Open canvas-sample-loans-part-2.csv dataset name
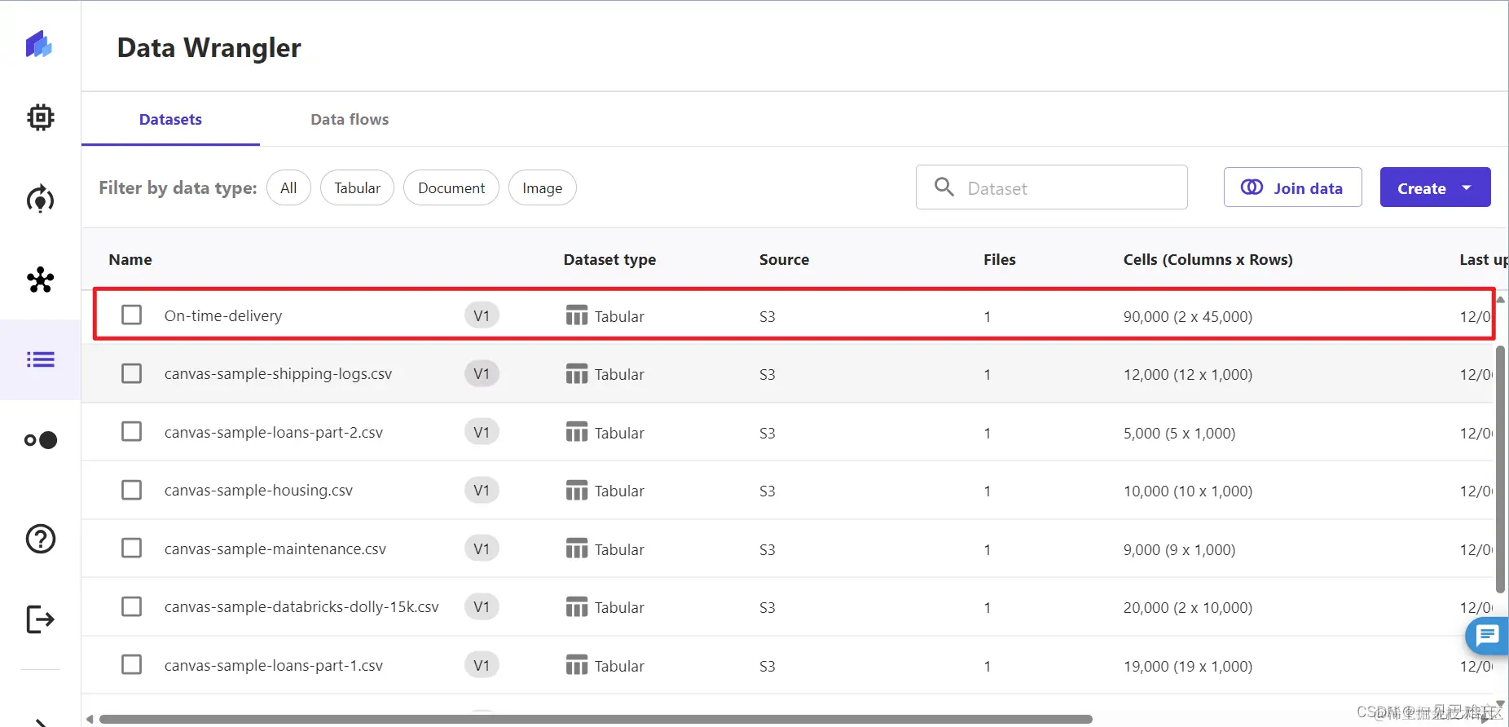The image size is (1509, 727). click(274, 432)
